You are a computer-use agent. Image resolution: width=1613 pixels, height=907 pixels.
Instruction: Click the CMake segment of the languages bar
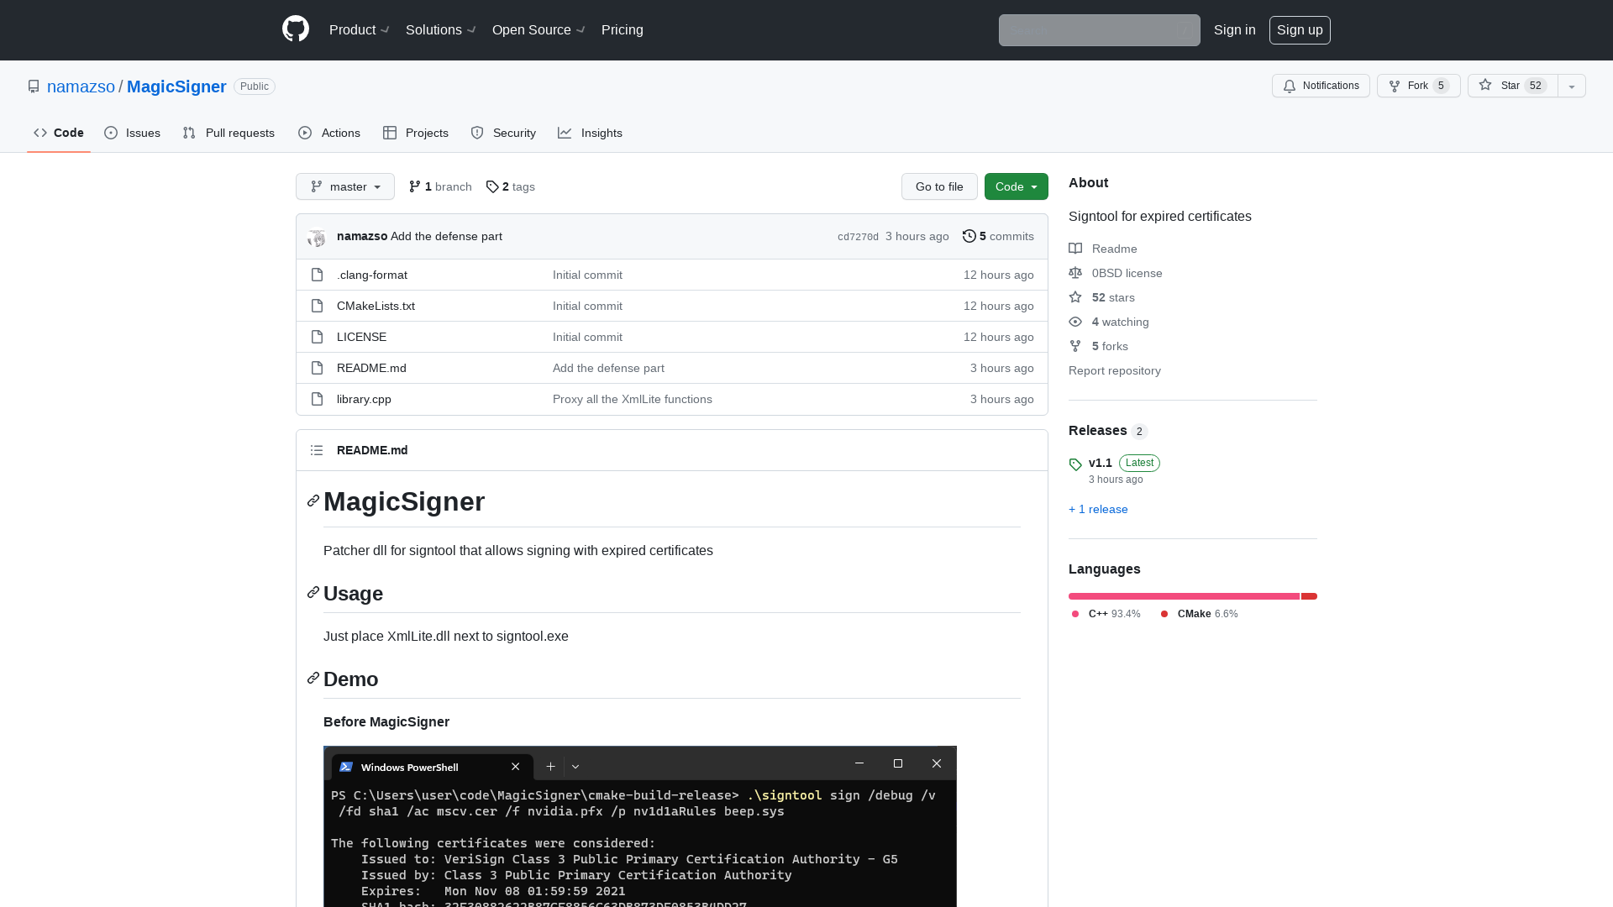(x=1309, y=596)
